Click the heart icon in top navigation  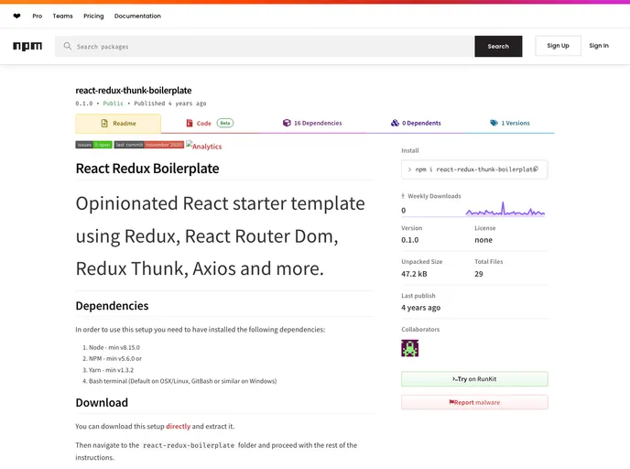[x=16, y=16]
